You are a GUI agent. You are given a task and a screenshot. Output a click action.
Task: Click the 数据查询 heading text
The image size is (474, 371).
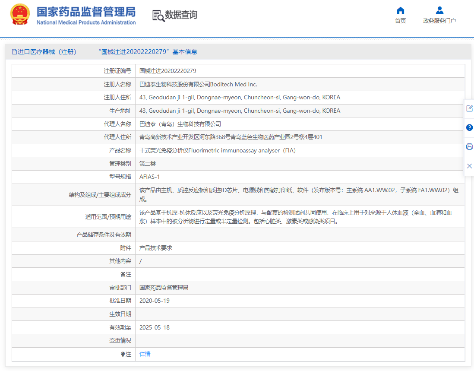(181, 15)
